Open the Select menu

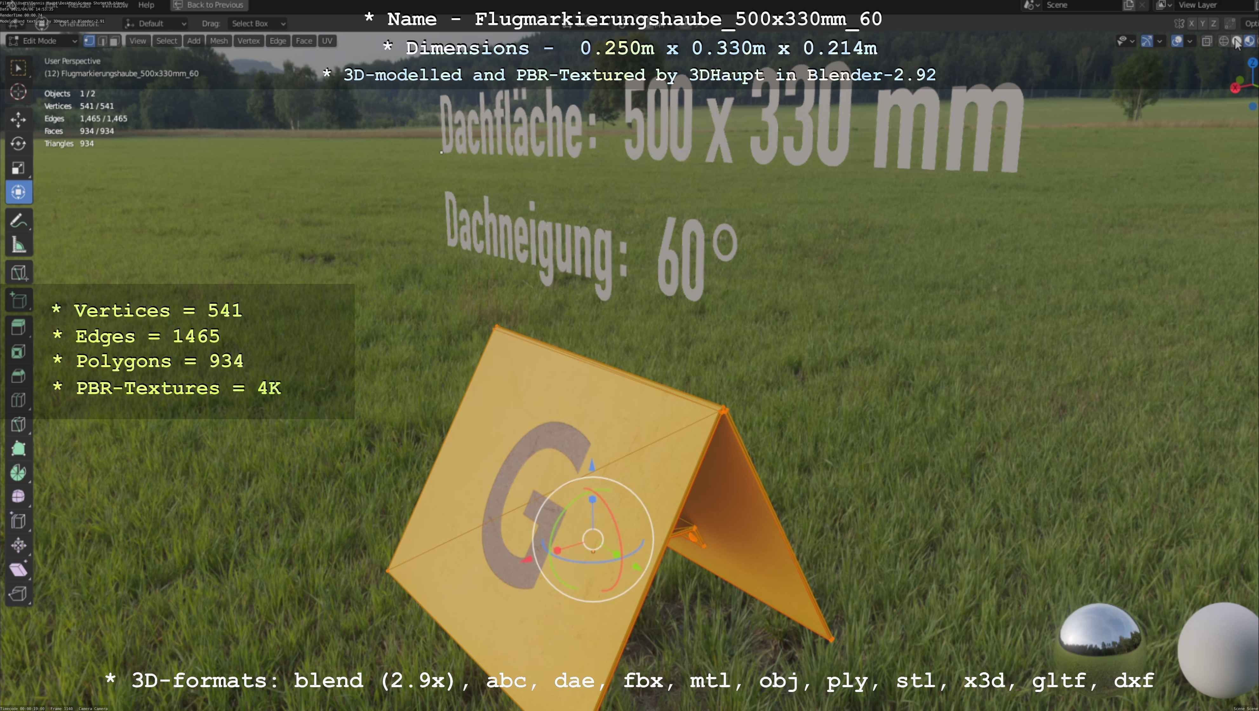[x=167, y=41]
